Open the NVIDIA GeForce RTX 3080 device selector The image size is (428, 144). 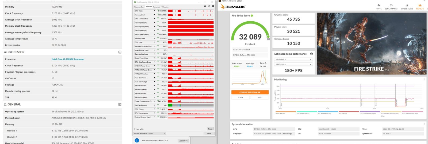click(x=150, y=133)
